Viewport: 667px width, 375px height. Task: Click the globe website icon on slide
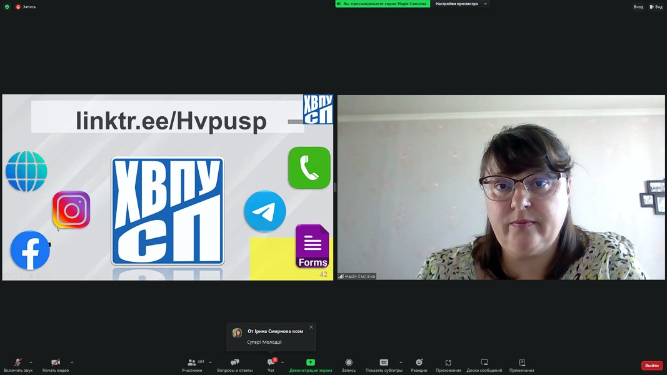[26, 171]
